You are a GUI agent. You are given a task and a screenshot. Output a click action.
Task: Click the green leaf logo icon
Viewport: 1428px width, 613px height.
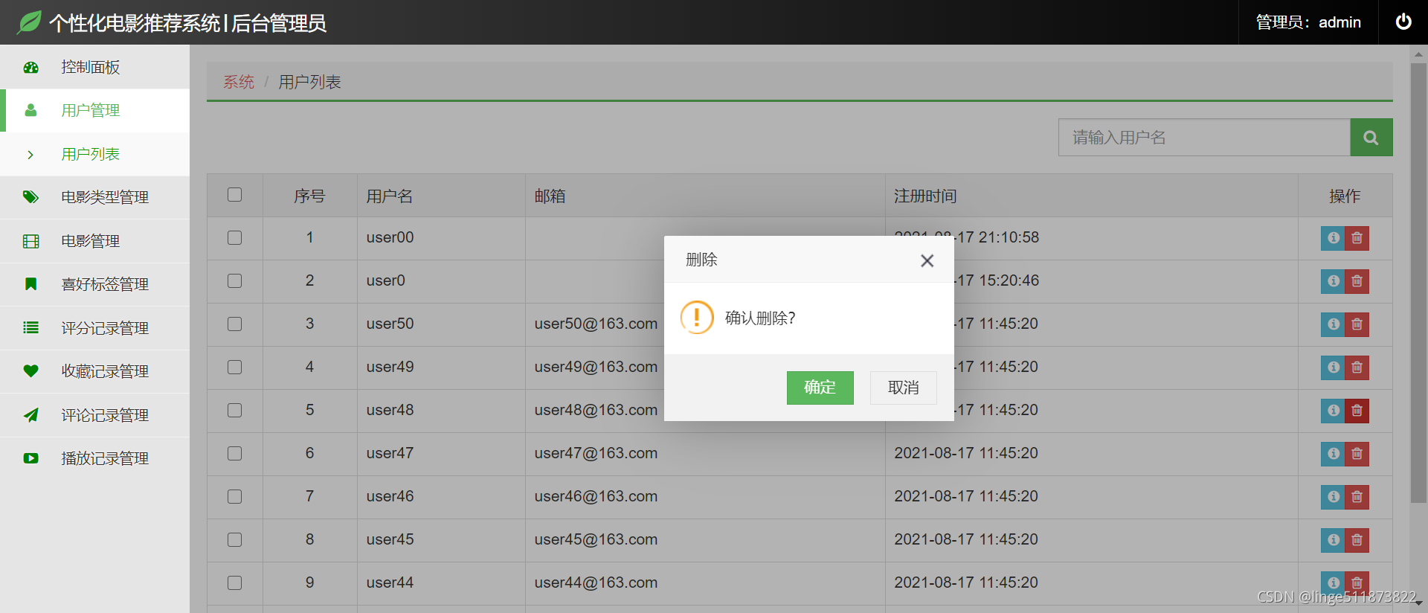point(30,22)
